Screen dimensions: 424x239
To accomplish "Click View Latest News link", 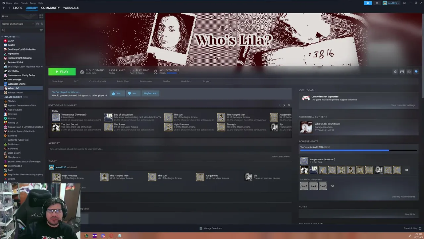I will 281,157.
